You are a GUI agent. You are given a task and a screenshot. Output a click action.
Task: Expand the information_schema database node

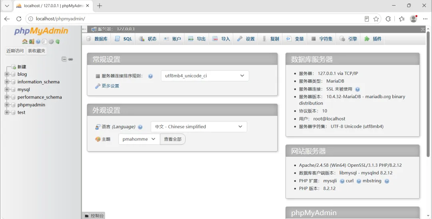coord(7,82)
